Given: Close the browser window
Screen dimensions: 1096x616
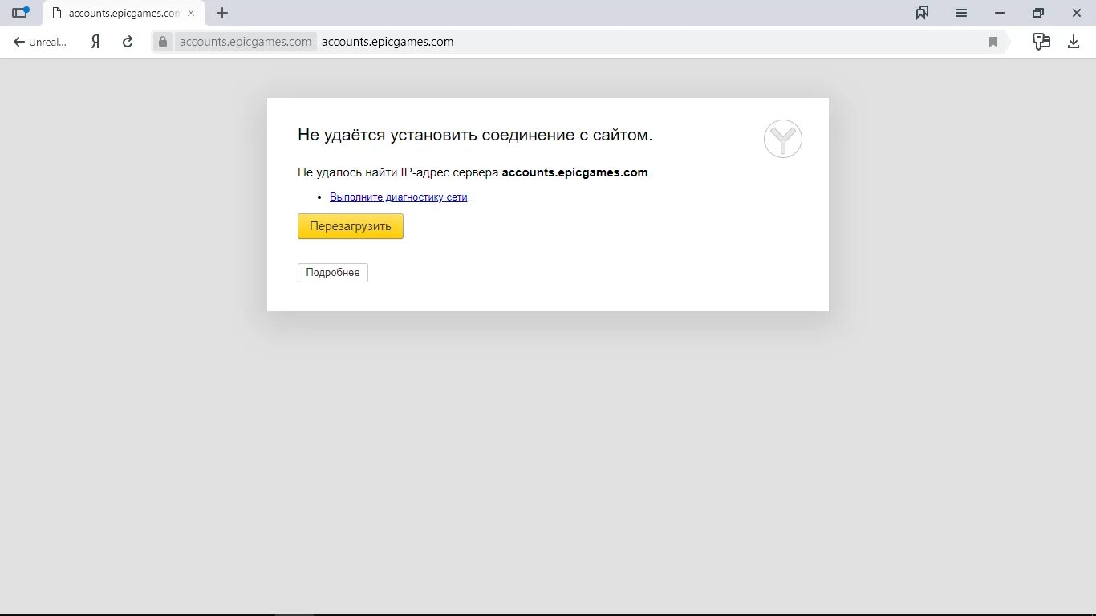Looking at the screenshot, I should (x=1077, y=13).
